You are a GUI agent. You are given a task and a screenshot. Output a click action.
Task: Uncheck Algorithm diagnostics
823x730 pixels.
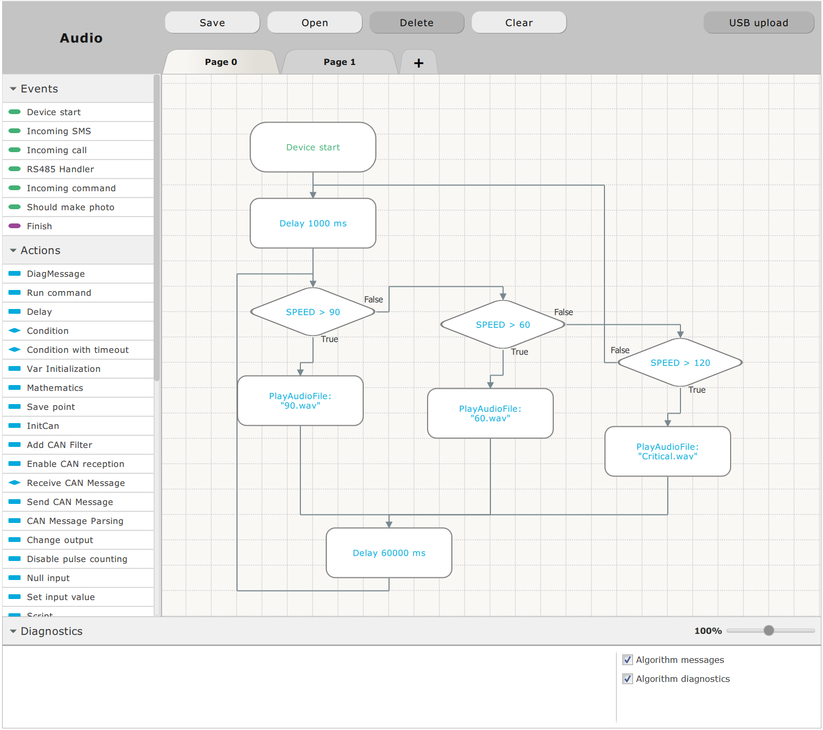click(x=628, y=679)
